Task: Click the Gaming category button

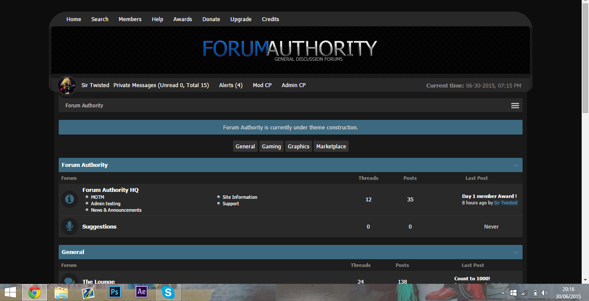Action: 271,146
